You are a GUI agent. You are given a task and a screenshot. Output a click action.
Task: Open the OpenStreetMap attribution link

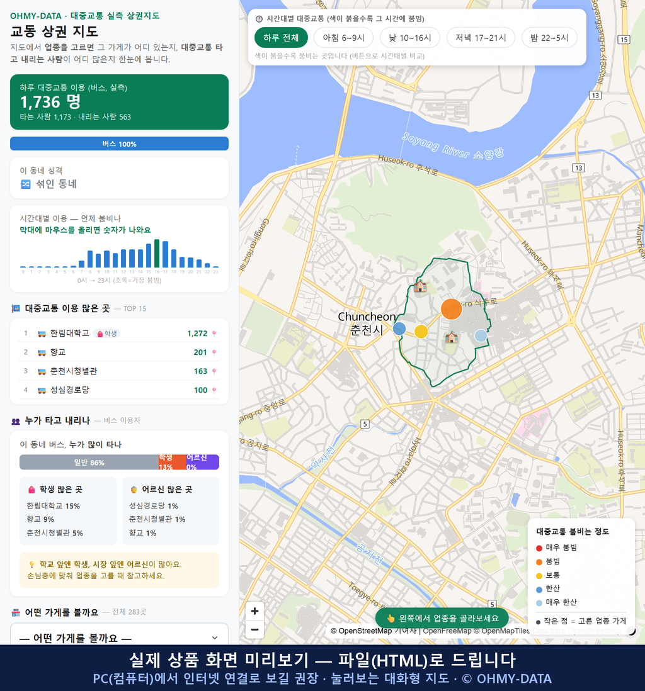click(361, 631)
